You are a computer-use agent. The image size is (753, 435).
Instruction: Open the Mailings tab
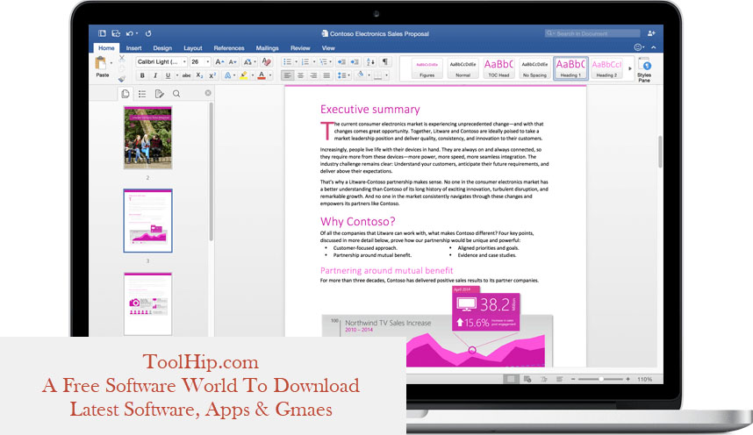tap(267, 48)
